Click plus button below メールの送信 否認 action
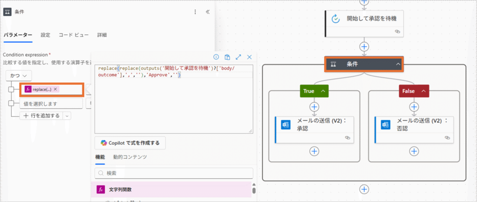477x202 pixels. coord(414,151)
